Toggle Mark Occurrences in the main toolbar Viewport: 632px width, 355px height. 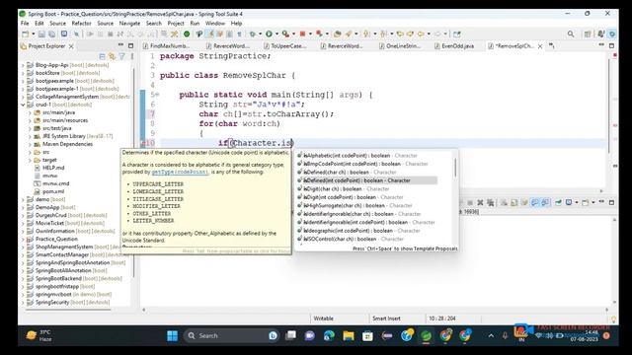coord(210,35)
